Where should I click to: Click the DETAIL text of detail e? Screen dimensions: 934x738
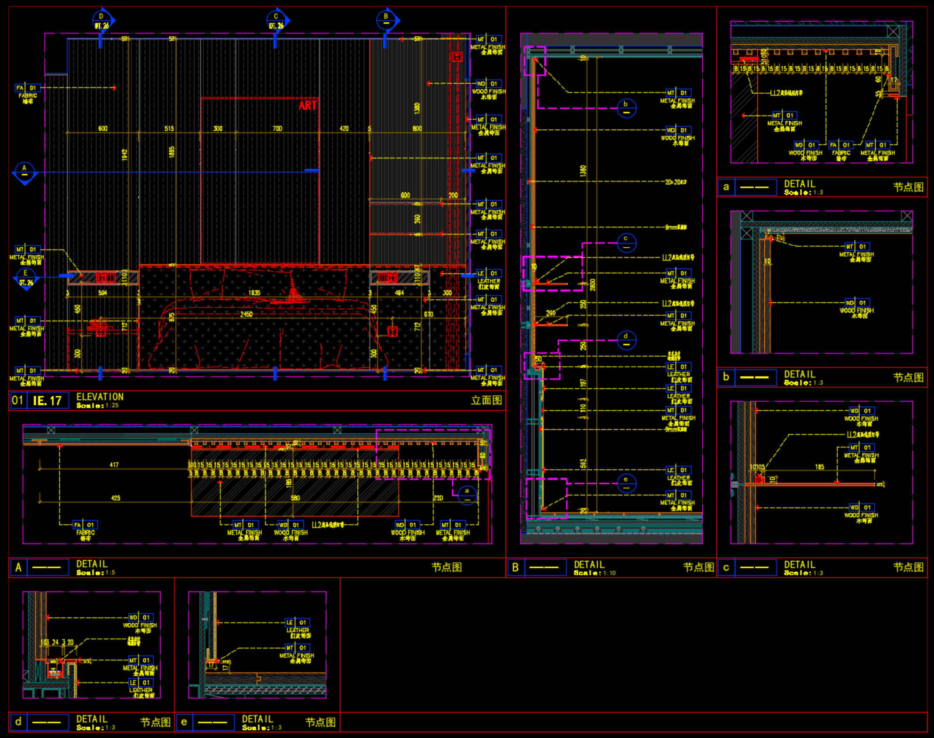pyautogui.click(x=258, y=719)
